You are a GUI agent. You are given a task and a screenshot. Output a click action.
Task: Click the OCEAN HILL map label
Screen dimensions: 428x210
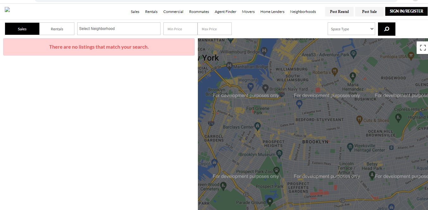point(380,131)
